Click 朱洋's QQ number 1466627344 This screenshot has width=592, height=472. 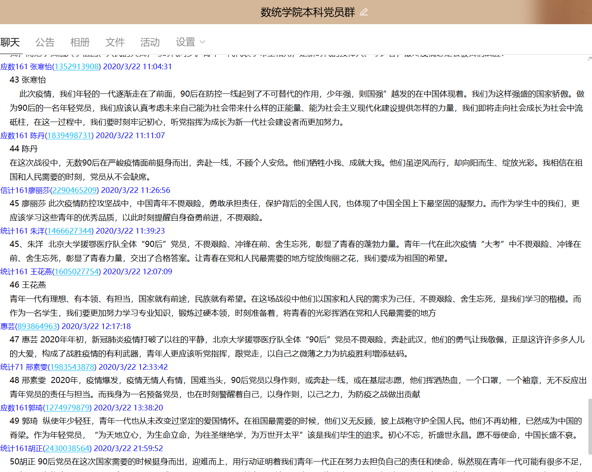point(69,231)
